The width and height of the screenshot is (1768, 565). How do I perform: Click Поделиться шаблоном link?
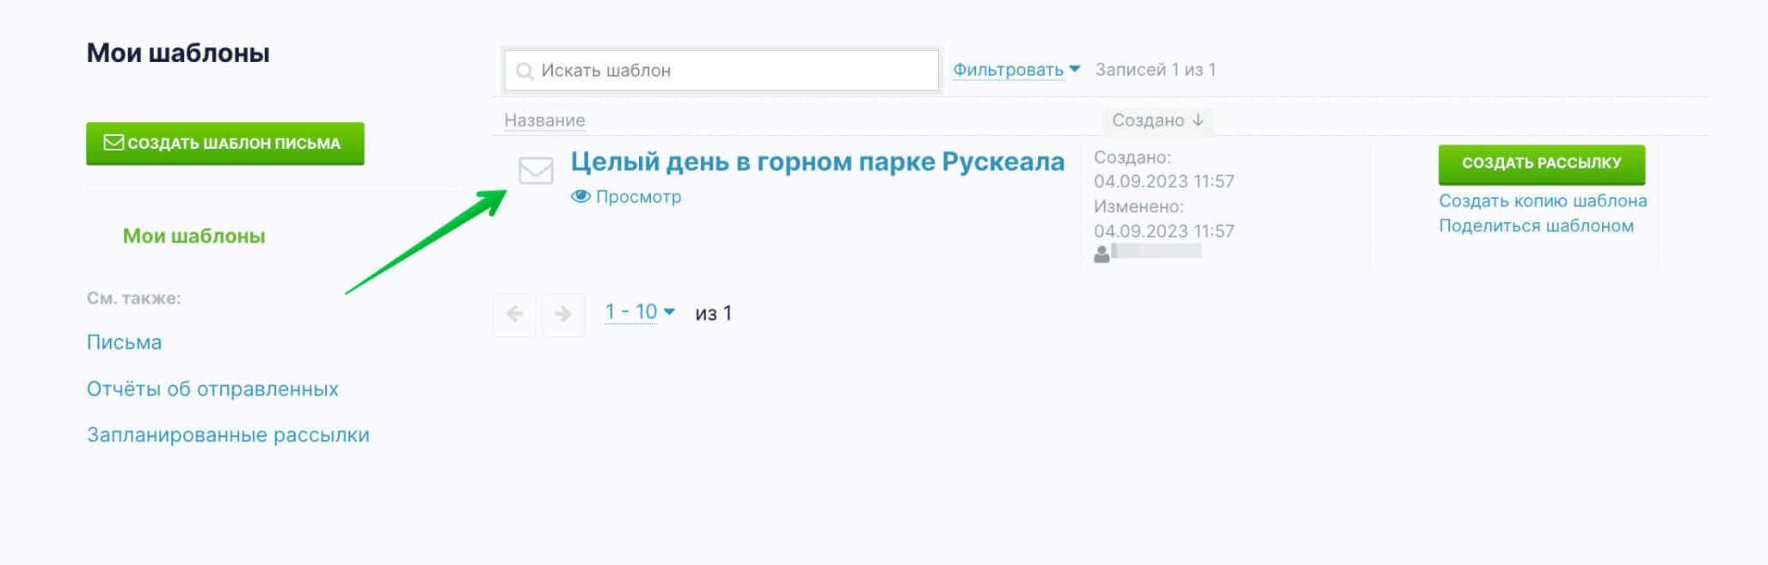(1536, 225)
